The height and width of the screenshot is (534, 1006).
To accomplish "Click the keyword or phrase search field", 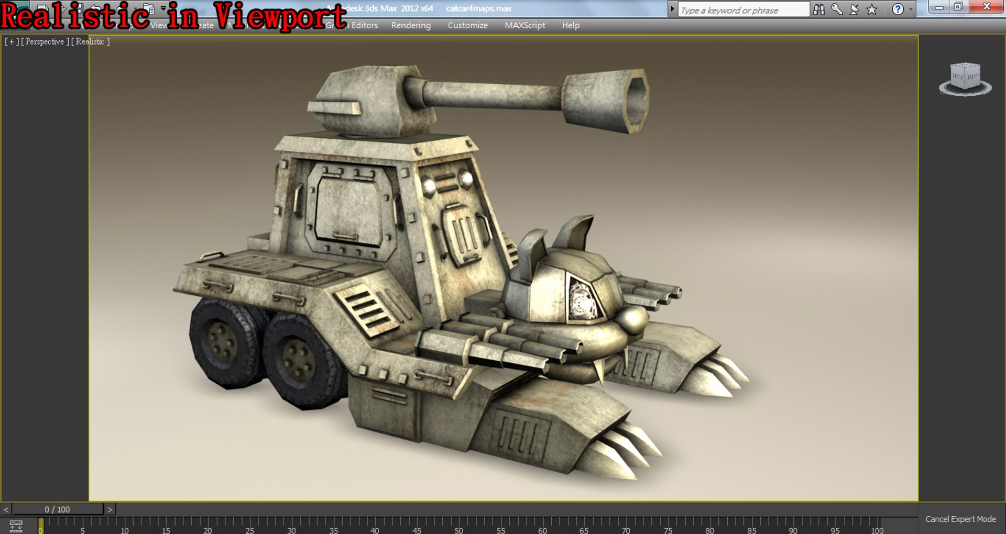I will (743, 9).
